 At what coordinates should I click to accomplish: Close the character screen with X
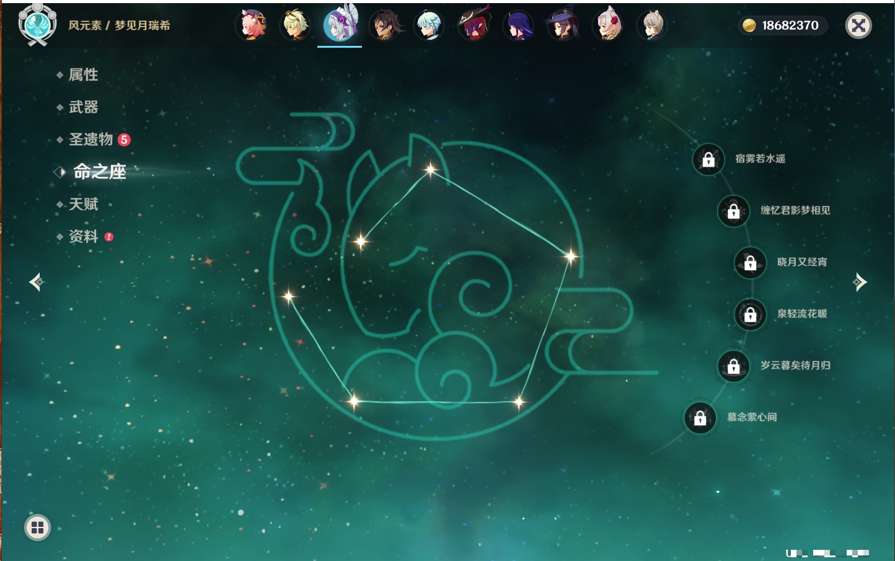coord(858,25)
